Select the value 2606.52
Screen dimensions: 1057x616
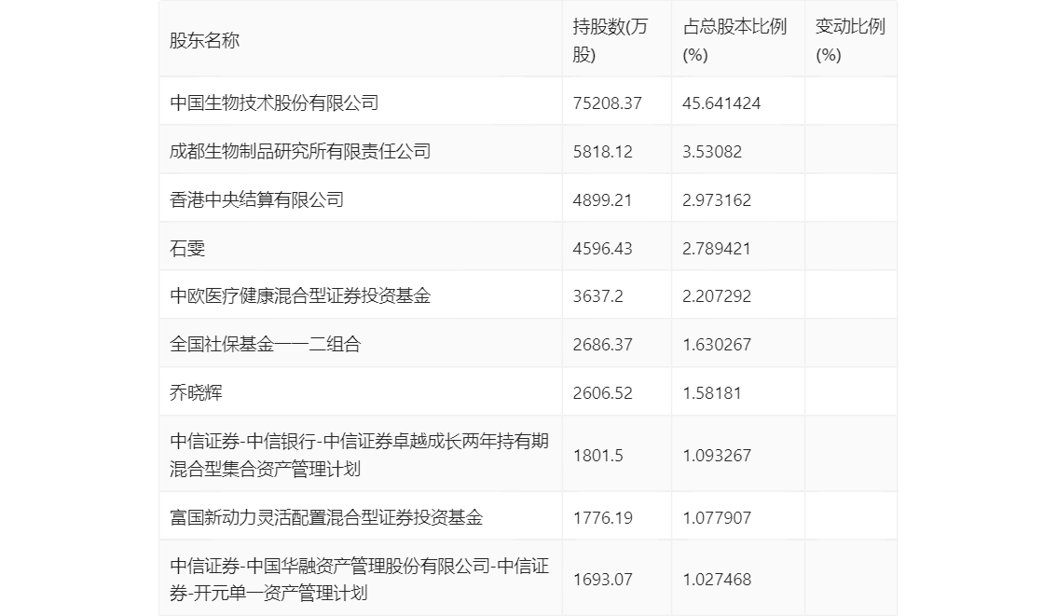click(x=603, y=393)
